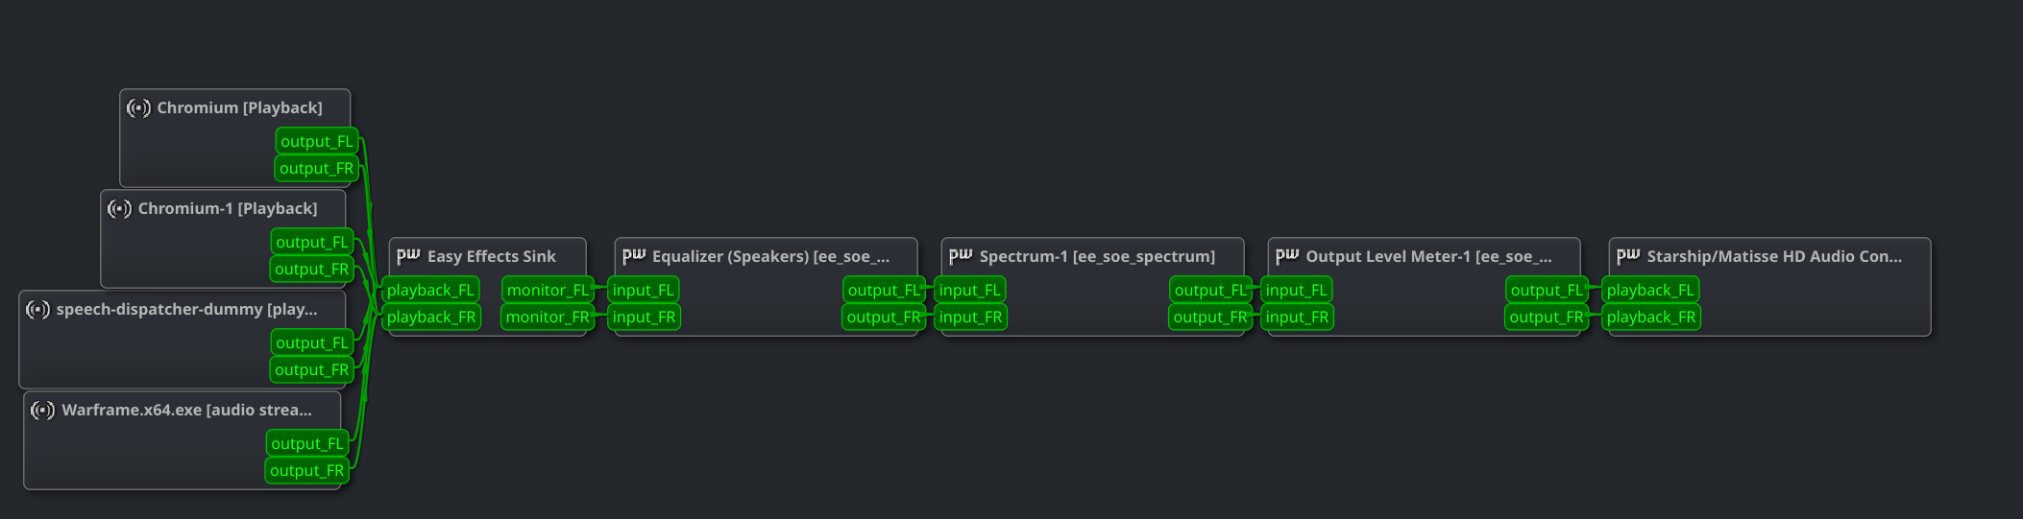This screenshot has height=519, width=2023.
Task: Click the Equalizer (Speakers) node title
Action: tap(770, 257)
